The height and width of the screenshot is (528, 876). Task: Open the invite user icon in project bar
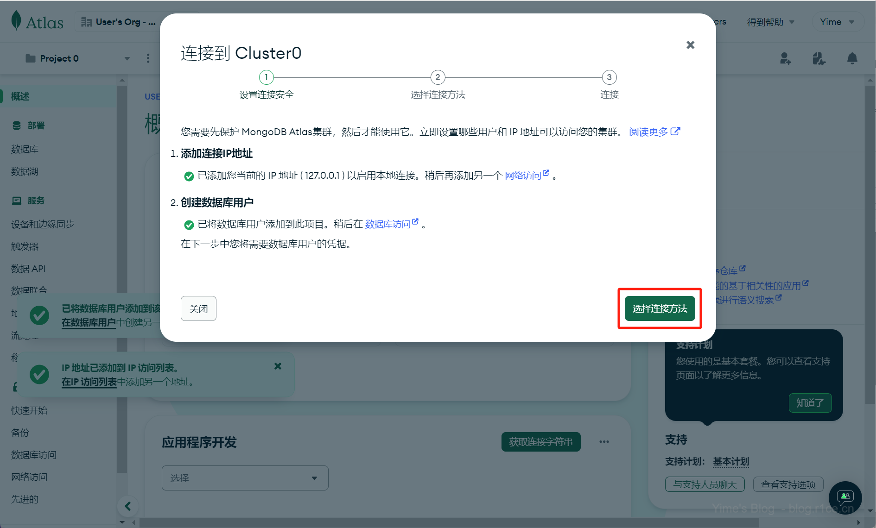[785, 58]
